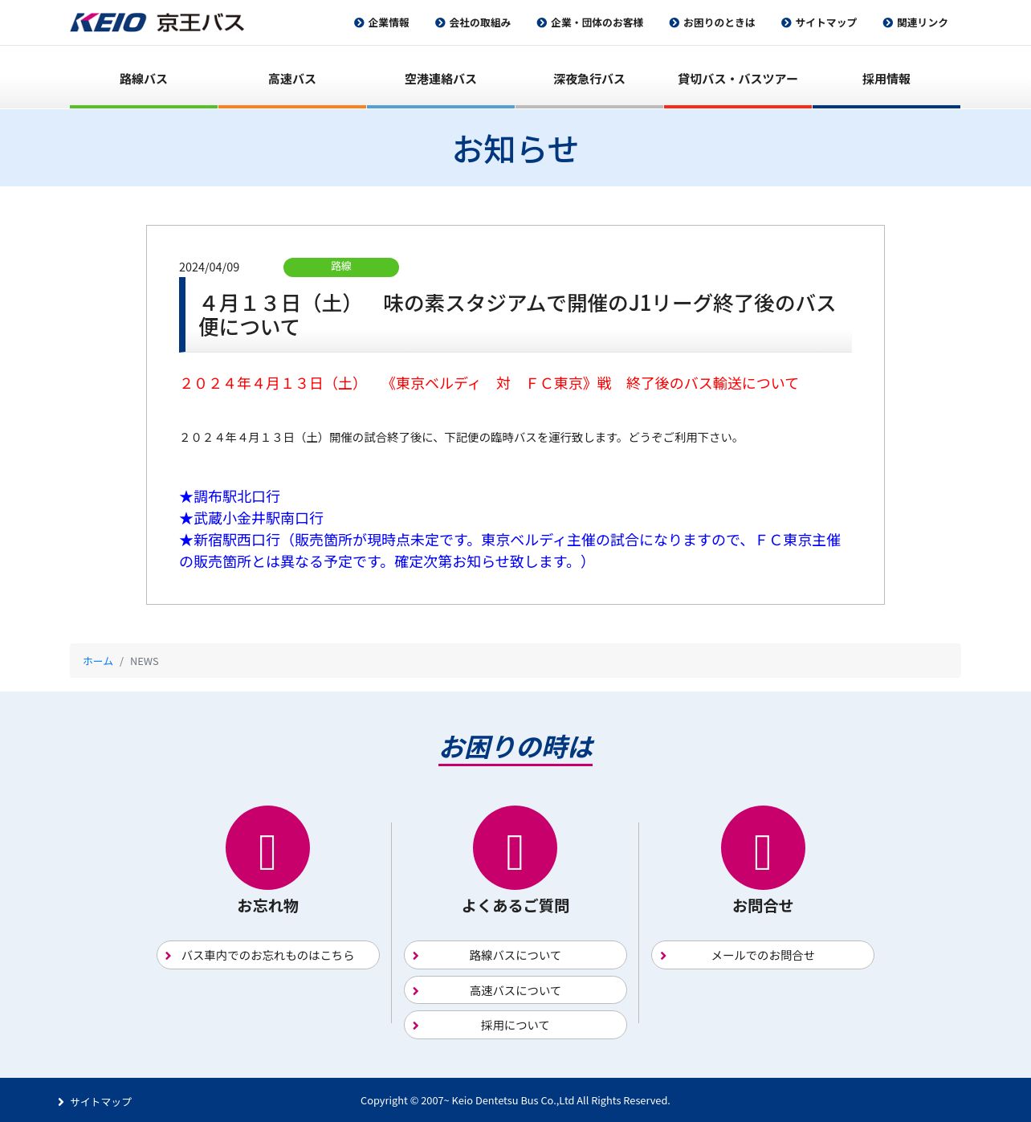Click the 高速バスについて FAQ button
The image size is (1031, 1122).
(515, 990)
